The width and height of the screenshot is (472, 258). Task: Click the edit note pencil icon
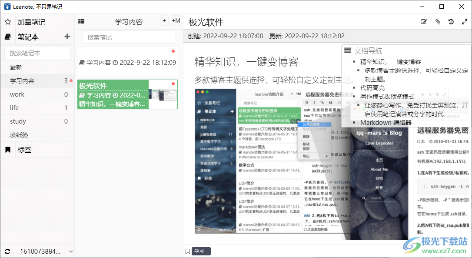tap(424, 22)
